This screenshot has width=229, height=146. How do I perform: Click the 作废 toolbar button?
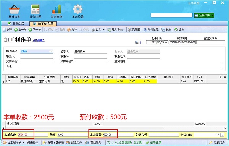tap(84, 30)
